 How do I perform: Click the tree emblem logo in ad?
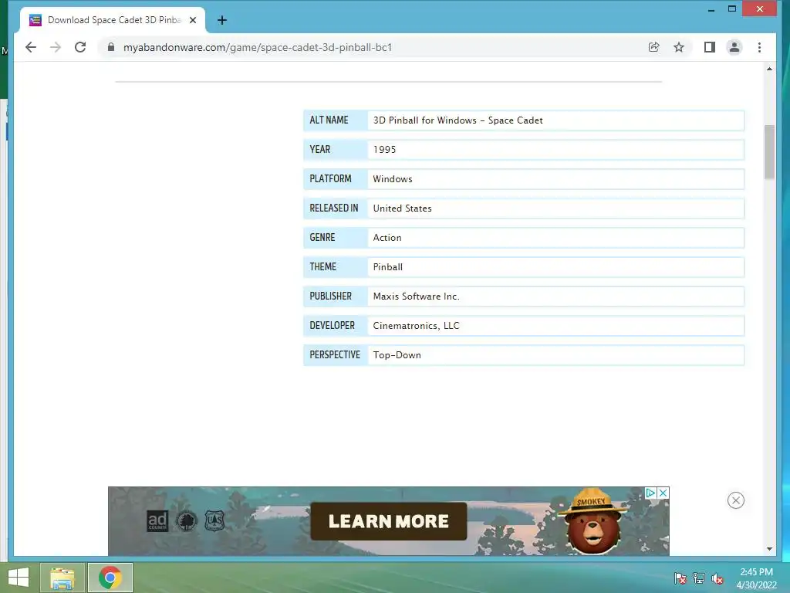186,521
